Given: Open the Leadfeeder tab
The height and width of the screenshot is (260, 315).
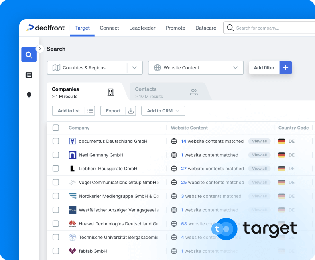Looking at the screenshot, I should pyautogui.click(x=142, y=28).
